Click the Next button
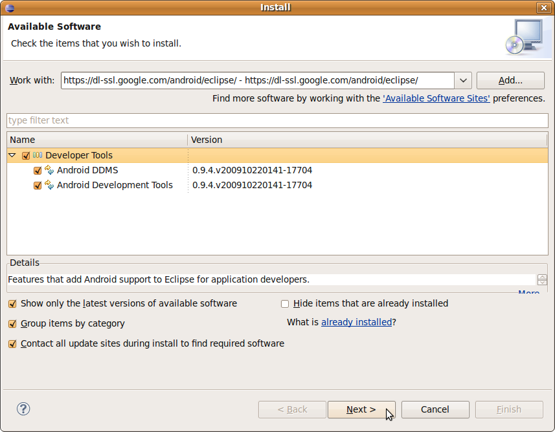Screen dimensions: 555x432 pos(361,409)
